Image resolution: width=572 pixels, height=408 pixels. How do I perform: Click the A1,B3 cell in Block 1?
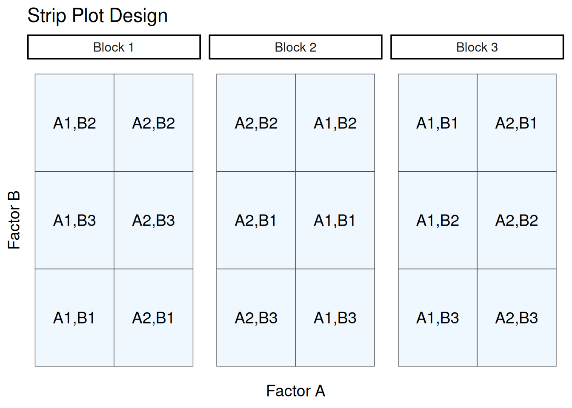click(x=74, y=220)
